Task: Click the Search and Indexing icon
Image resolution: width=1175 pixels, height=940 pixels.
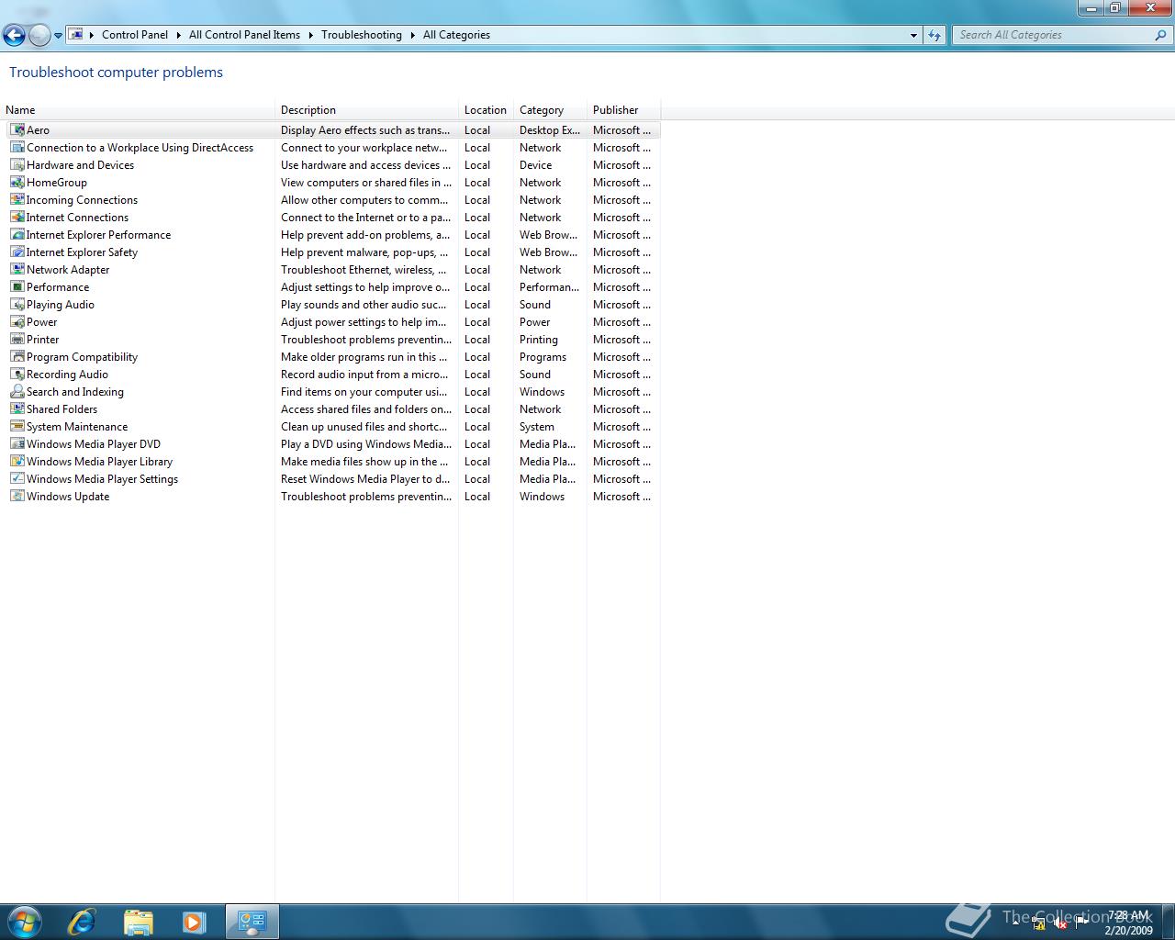Action: [17, 392]
